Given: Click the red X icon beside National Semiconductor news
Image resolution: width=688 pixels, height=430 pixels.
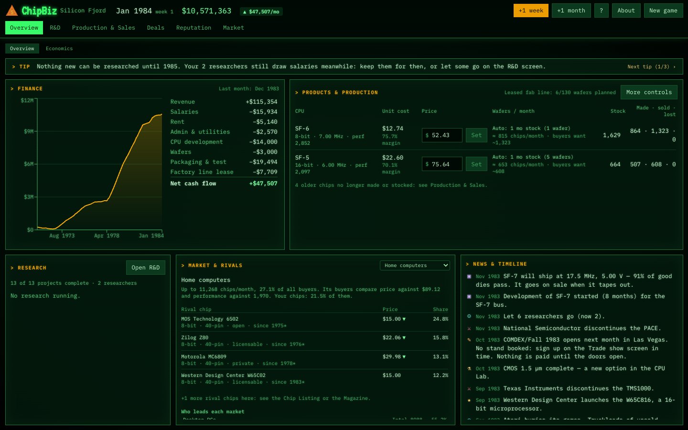Looking at the screenshot, I should pyautogui.click(x=469, y=329).
